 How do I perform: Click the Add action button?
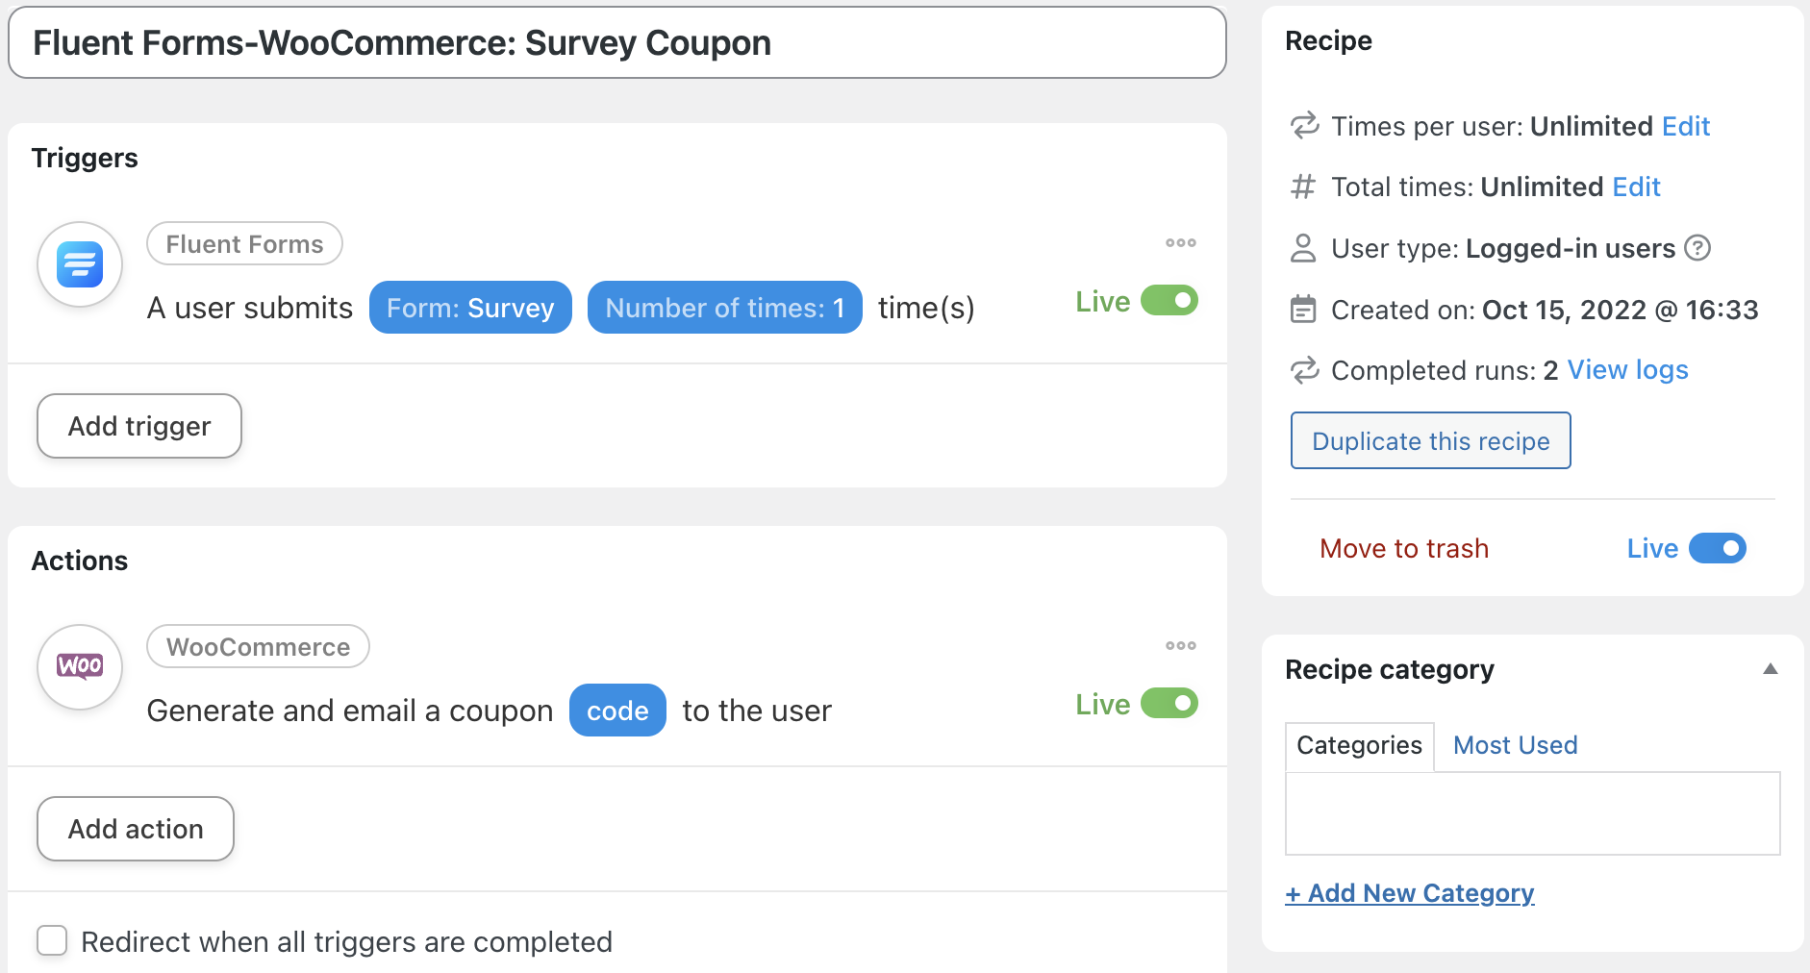click(x=136, y=829)
